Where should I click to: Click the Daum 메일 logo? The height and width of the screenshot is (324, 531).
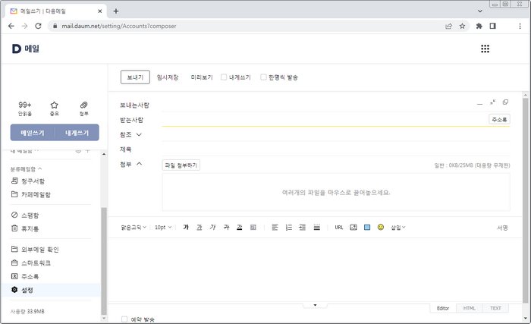26,49
